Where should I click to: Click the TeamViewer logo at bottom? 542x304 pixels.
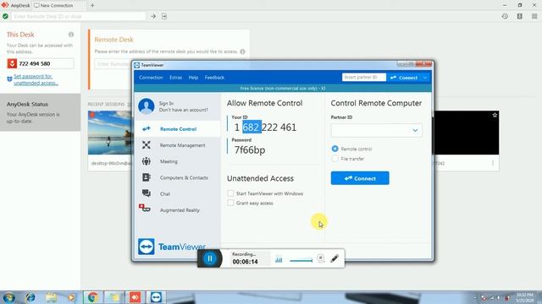point(172,247)
